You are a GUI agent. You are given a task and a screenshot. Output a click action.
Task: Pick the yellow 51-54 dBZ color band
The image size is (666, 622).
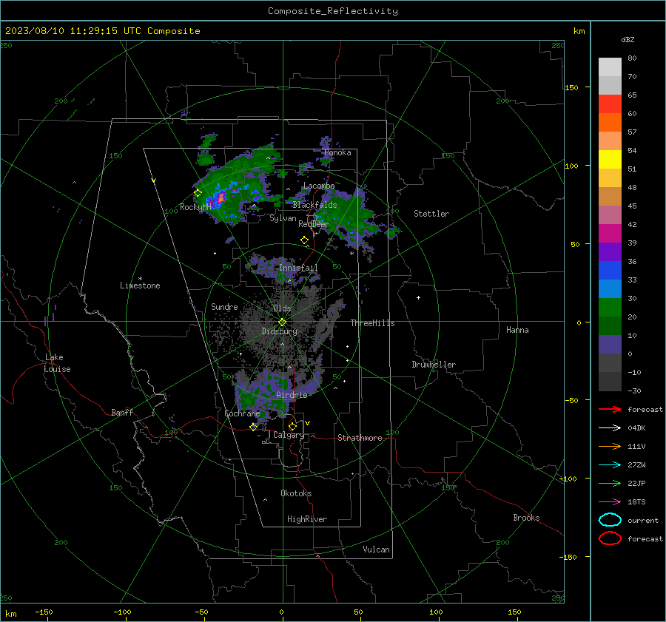610,160
